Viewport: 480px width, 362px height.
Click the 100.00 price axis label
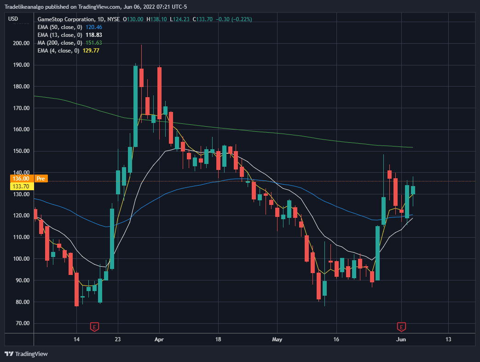21,258
